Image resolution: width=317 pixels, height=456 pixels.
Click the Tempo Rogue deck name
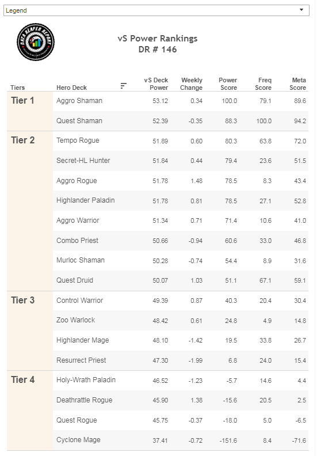[x=78, y=140]
